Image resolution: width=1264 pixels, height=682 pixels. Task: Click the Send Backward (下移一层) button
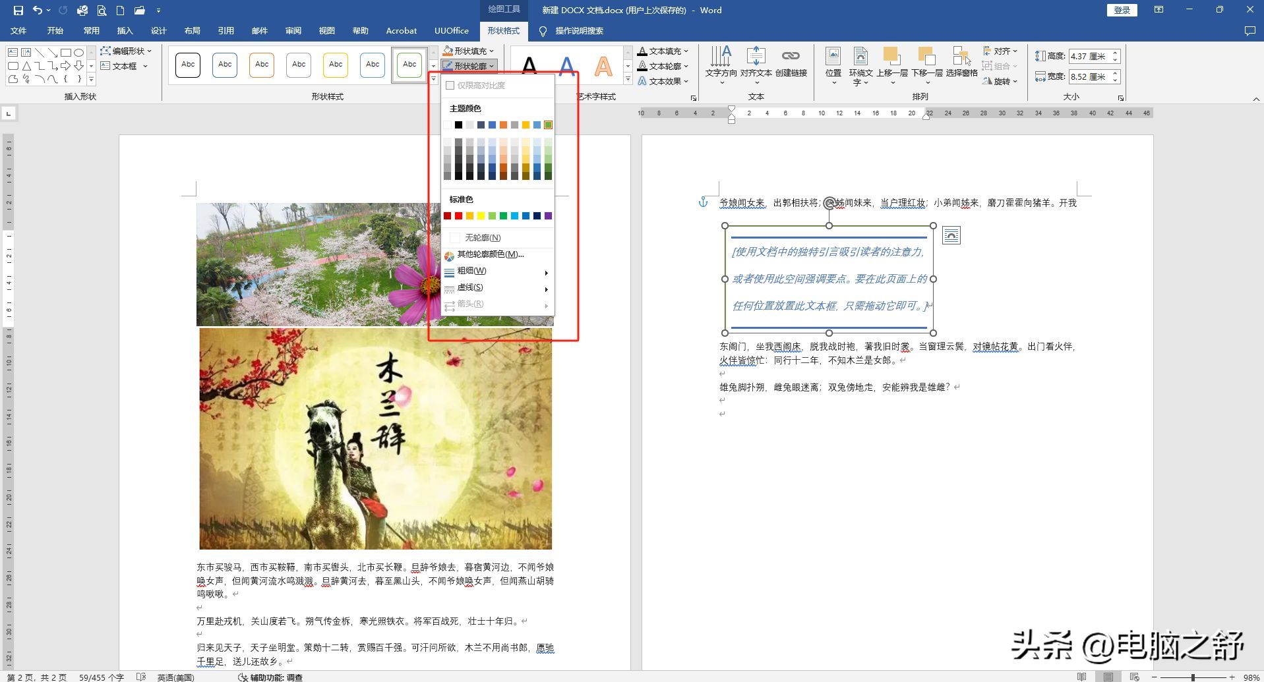click(x=926, y=65)
